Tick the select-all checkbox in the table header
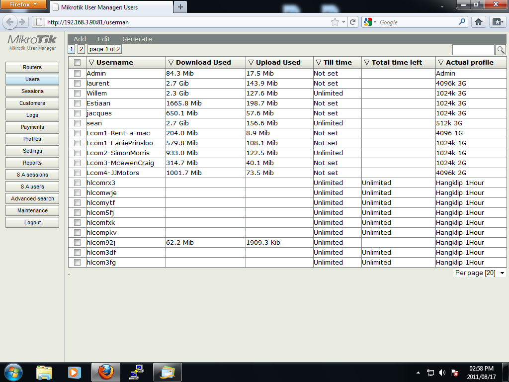 (77, 62)
